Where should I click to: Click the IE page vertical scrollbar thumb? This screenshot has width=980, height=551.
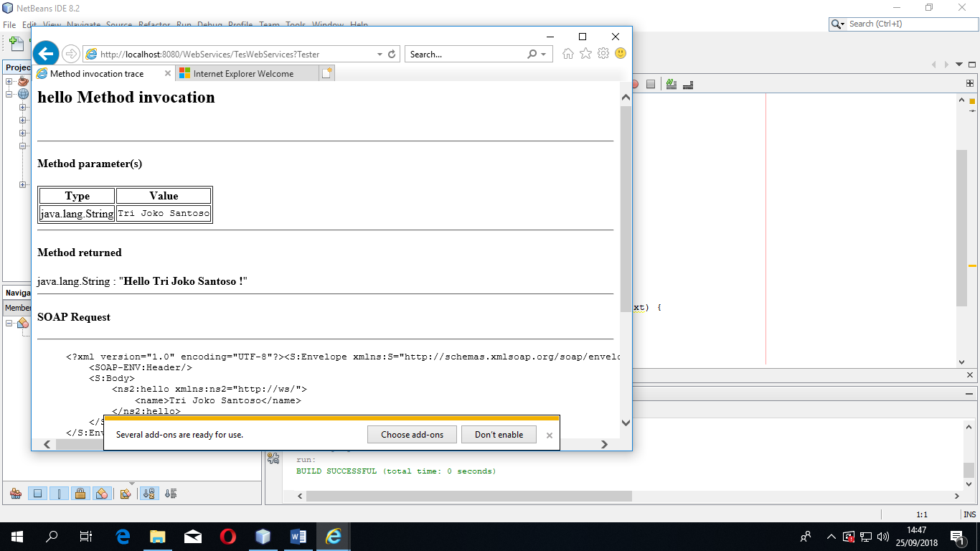point(626,208)
